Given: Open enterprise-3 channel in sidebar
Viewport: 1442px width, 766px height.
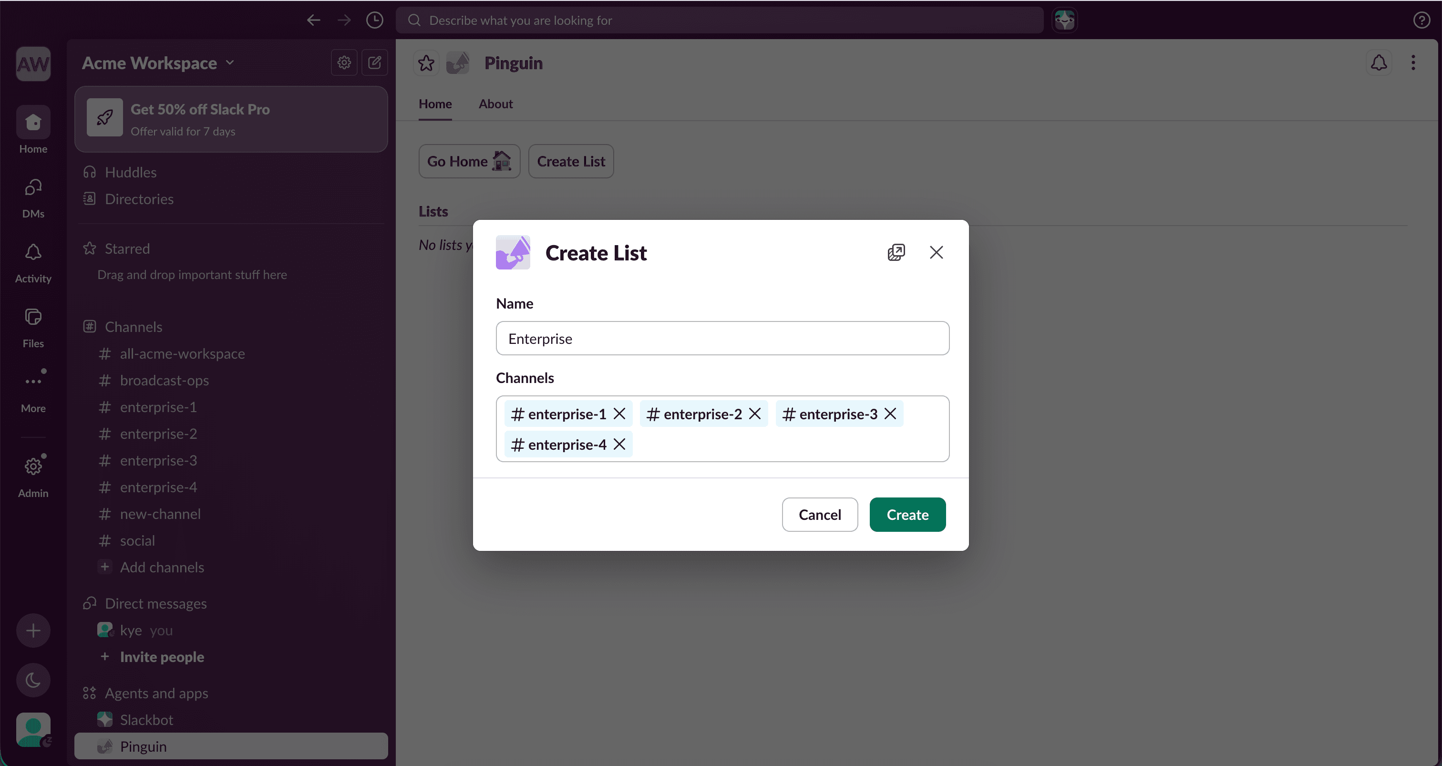Looking at the screenshot, I should 231,460.
